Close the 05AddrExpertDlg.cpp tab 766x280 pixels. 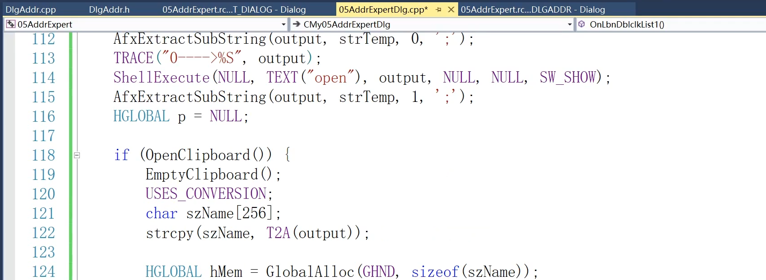[451, 9]
